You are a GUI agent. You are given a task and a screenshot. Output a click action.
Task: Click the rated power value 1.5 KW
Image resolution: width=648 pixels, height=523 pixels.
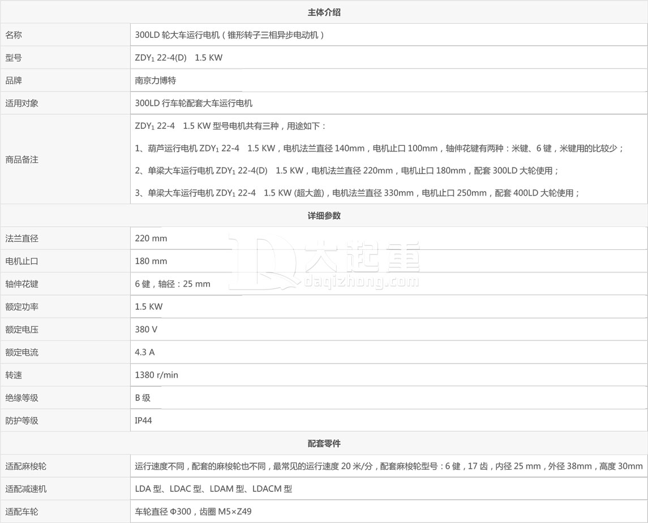point(149,306)
